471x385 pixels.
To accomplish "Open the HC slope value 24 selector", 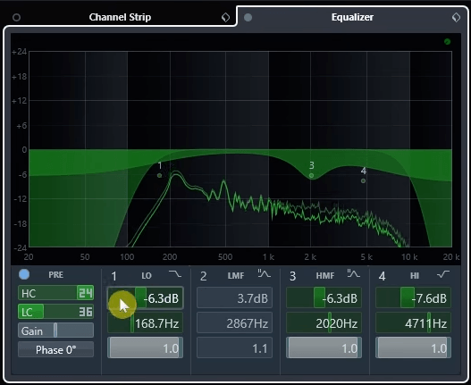I will point(85,293).
